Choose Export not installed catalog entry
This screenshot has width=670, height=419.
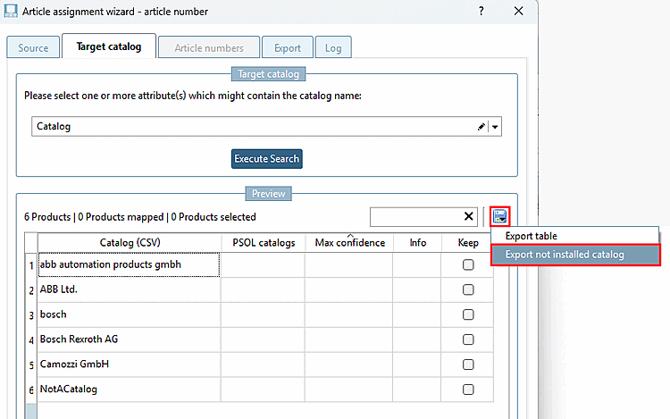click(575, 255)
